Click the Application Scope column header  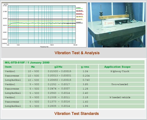(122, 67)
